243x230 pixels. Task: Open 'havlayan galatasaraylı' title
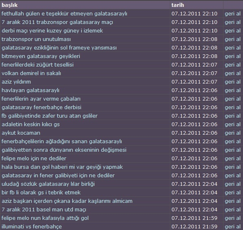[x=30, y=90]
